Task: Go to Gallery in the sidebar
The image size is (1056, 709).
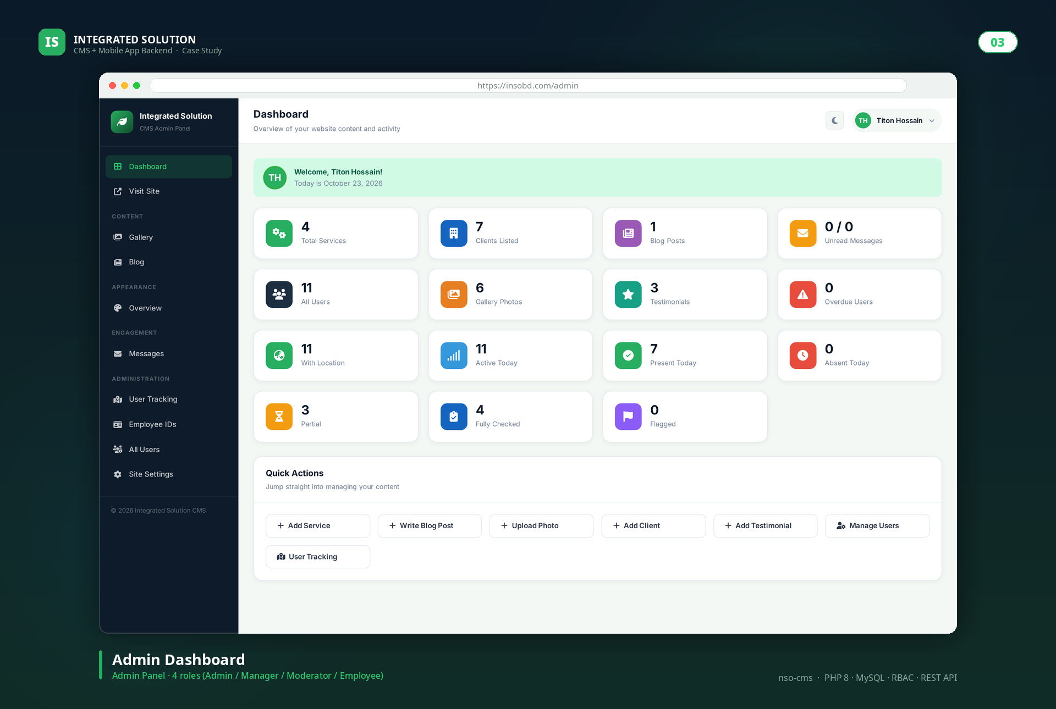Action: tap(168, 237)
